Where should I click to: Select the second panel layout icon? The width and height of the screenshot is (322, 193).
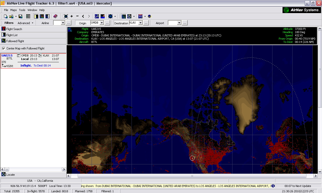tap(42, 16)
